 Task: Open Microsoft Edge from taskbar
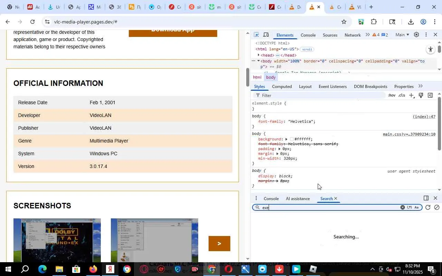(42, 269)
